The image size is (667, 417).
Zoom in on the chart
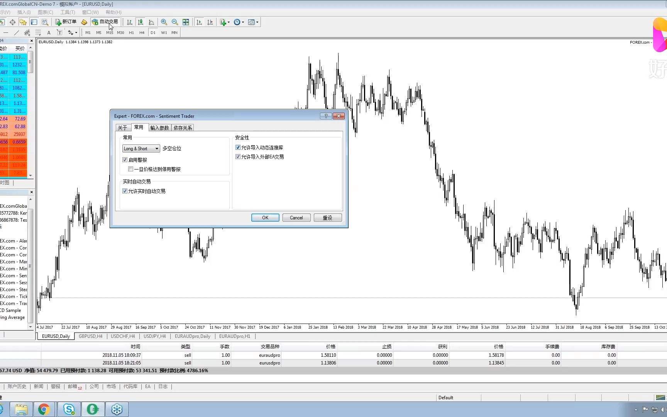(164, 22)
